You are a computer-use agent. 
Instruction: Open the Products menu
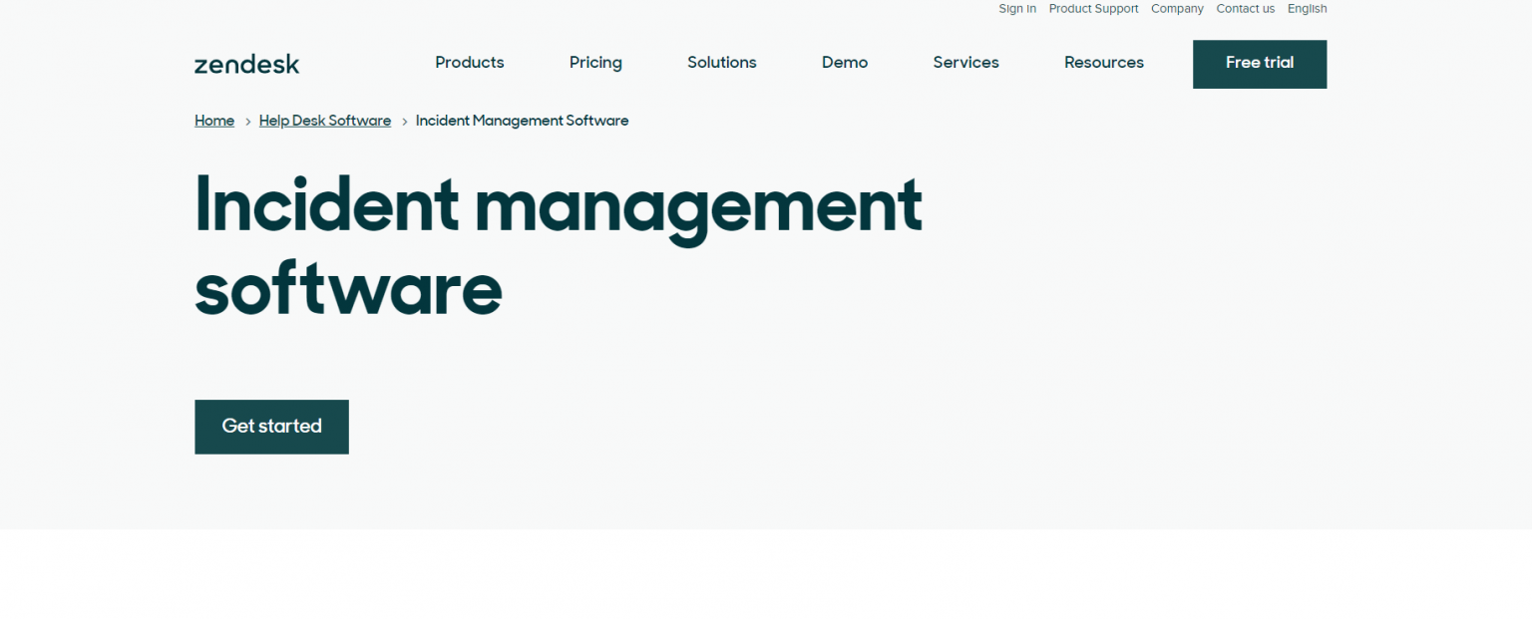[469, 63]
